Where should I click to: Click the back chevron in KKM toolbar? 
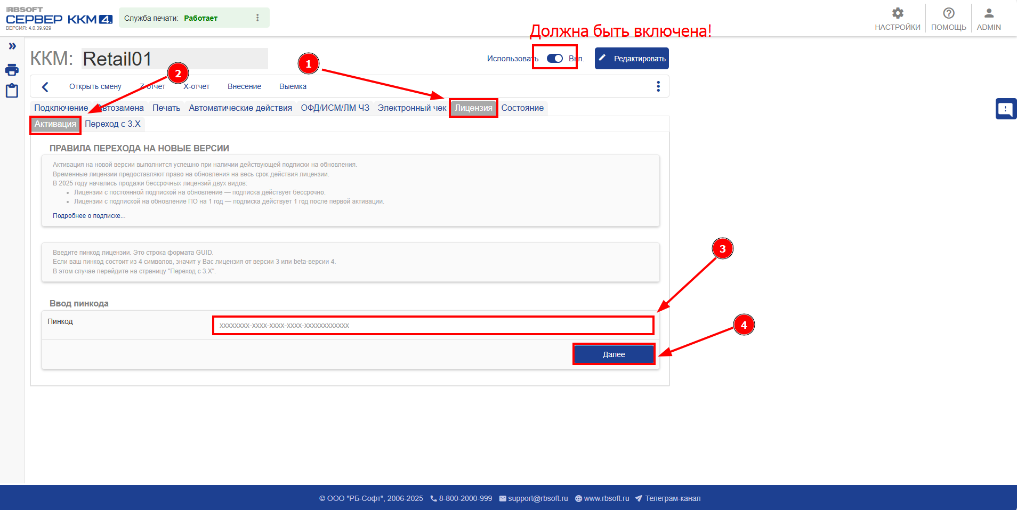pyautogui.click(x=45, y=87)
